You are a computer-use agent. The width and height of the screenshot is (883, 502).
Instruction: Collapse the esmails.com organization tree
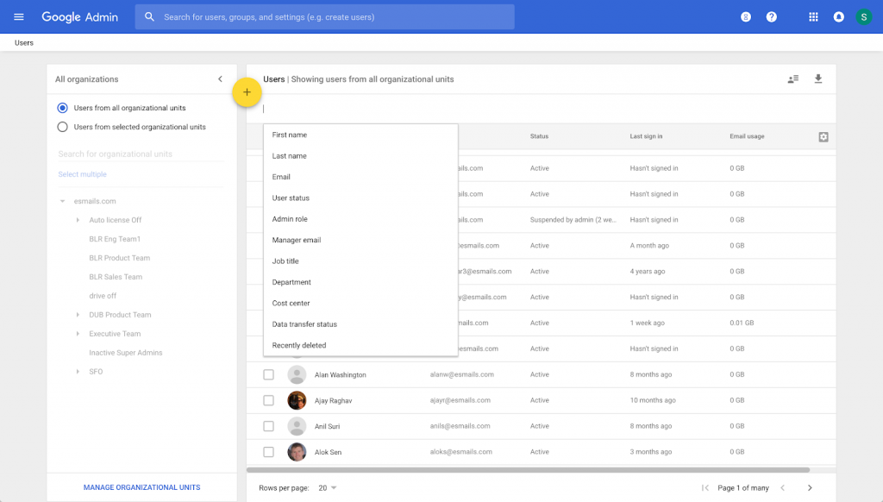[x=62, y=201]
